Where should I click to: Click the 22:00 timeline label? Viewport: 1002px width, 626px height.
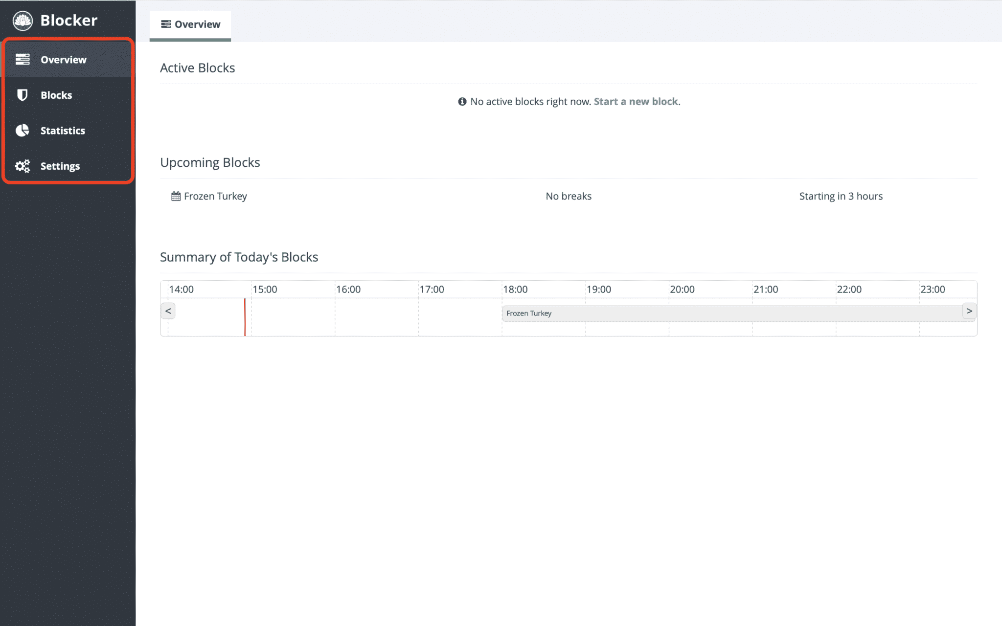tap(849, 290)
